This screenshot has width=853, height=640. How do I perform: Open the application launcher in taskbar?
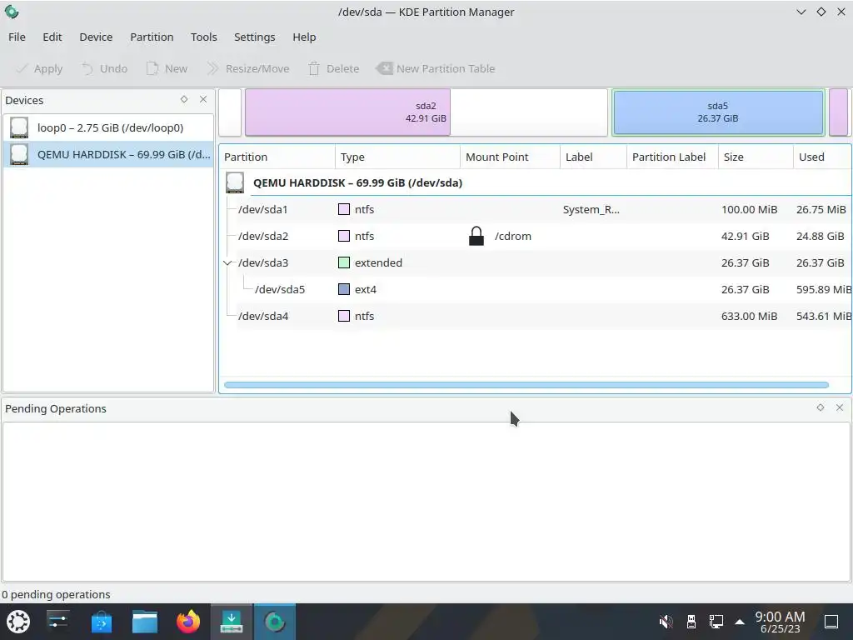coord(18,622)
